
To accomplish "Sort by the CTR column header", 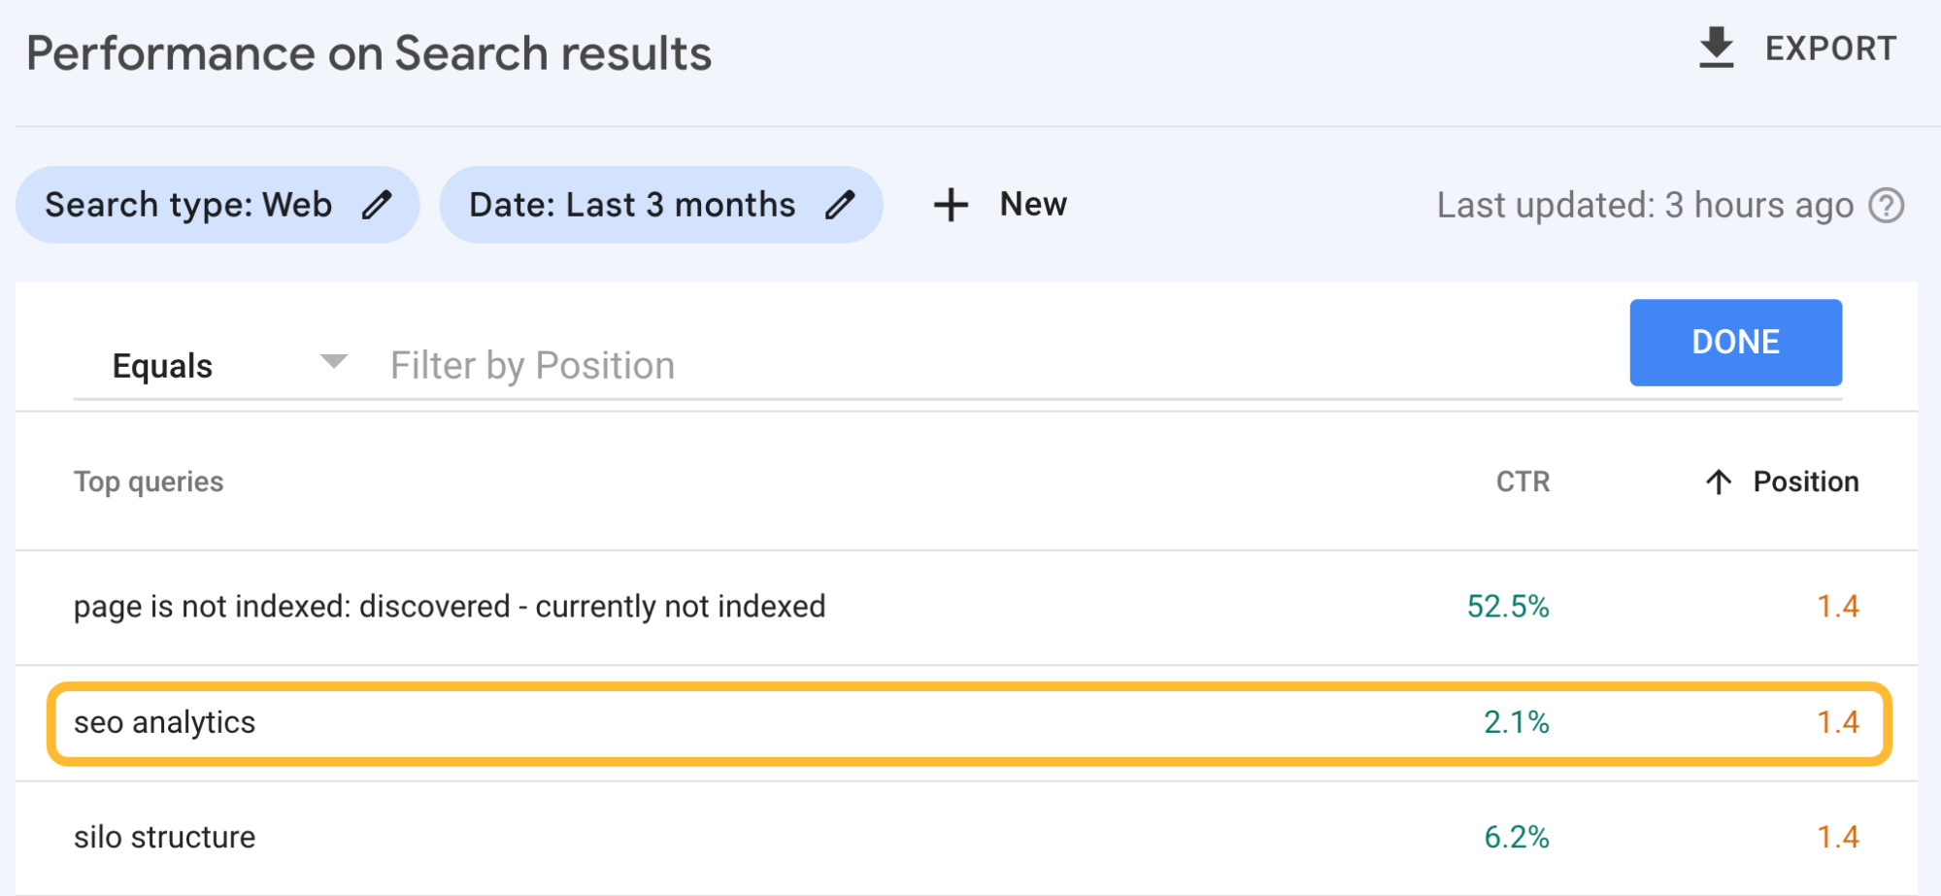I will 1523,481.
